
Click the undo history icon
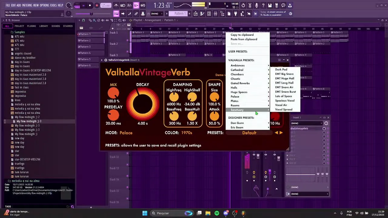tap(243, 5)
